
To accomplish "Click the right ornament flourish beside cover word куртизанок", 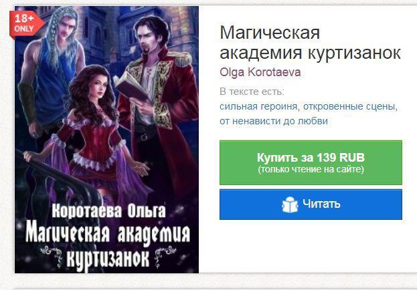I will tap(165, 253).
